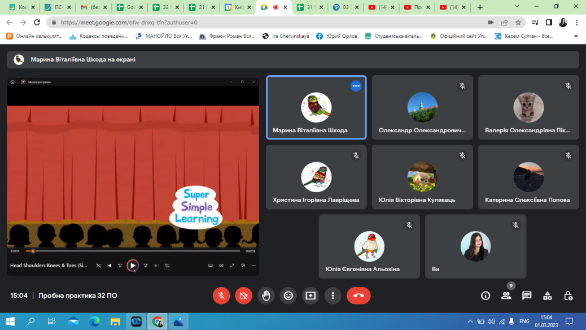
Task: Show the participants list people icon
Action: [506, 296]
